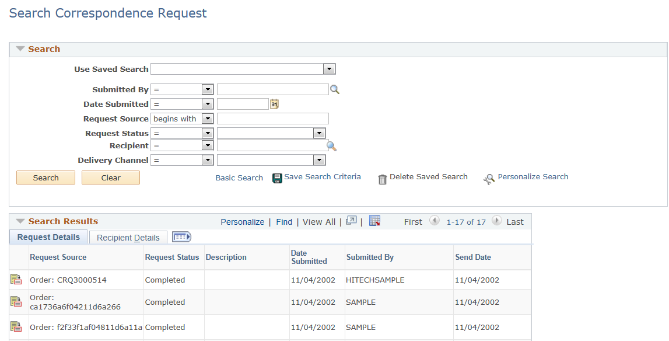Open Submitted By lookup magnifier icon
The width and height of the screenshot is (669, 341).
tap(335, 90)
